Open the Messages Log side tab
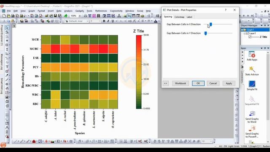Screen dimensions: 270x152 pos(2,62)
